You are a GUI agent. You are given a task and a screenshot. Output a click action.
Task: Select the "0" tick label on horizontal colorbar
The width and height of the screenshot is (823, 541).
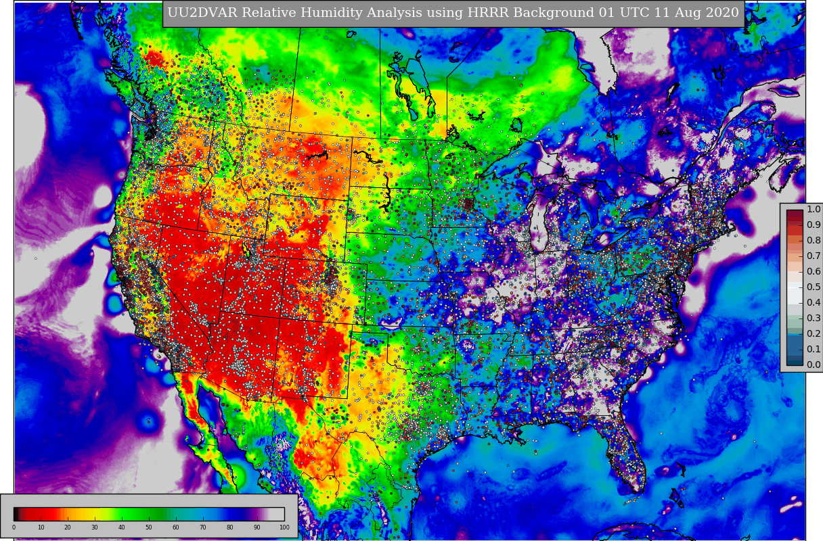[14, 527]
